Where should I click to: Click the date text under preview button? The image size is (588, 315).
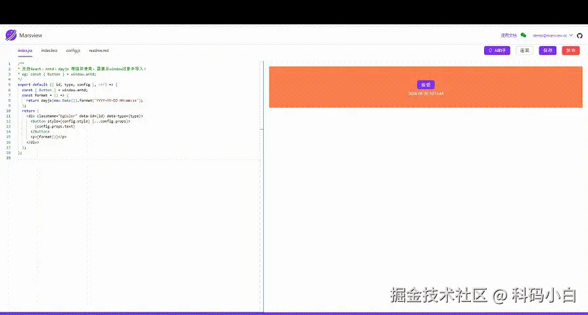[426, 94]
